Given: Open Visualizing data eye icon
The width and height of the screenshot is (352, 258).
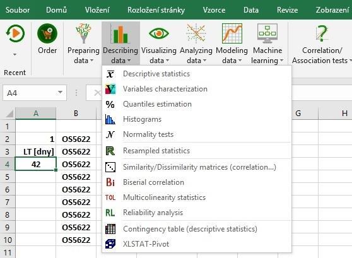Looking at the screenshot, I should [159, 33].
